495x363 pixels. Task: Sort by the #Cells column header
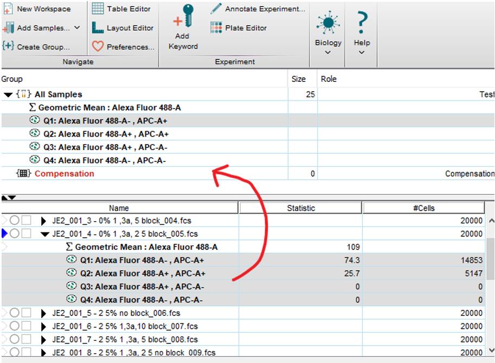(x=423, y=208)
